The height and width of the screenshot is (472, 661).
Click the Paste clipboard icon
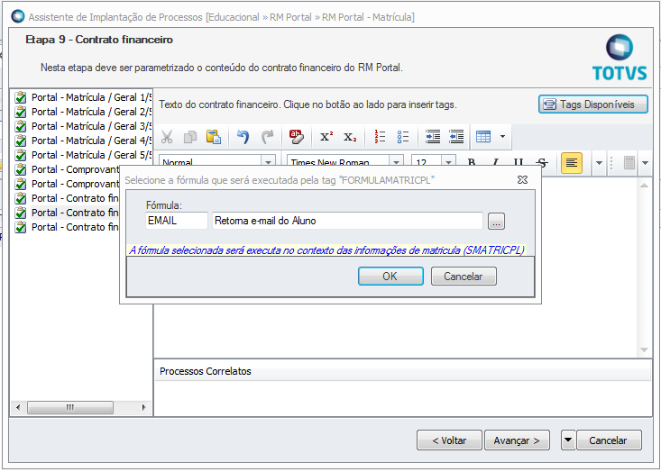coord(214,137)
